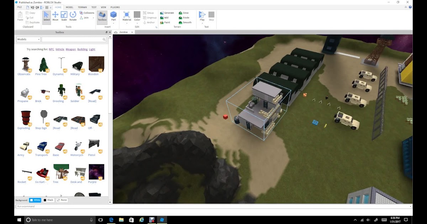Screen dimensions: 427x224
Task: Click the Vehicle search suggestion link
Action: coord(60,49)
